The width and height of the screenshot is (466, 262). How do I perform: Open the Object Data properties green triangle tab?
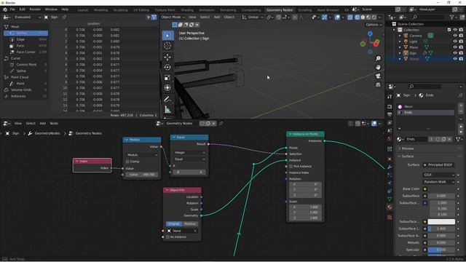click(x=390, y=199)
